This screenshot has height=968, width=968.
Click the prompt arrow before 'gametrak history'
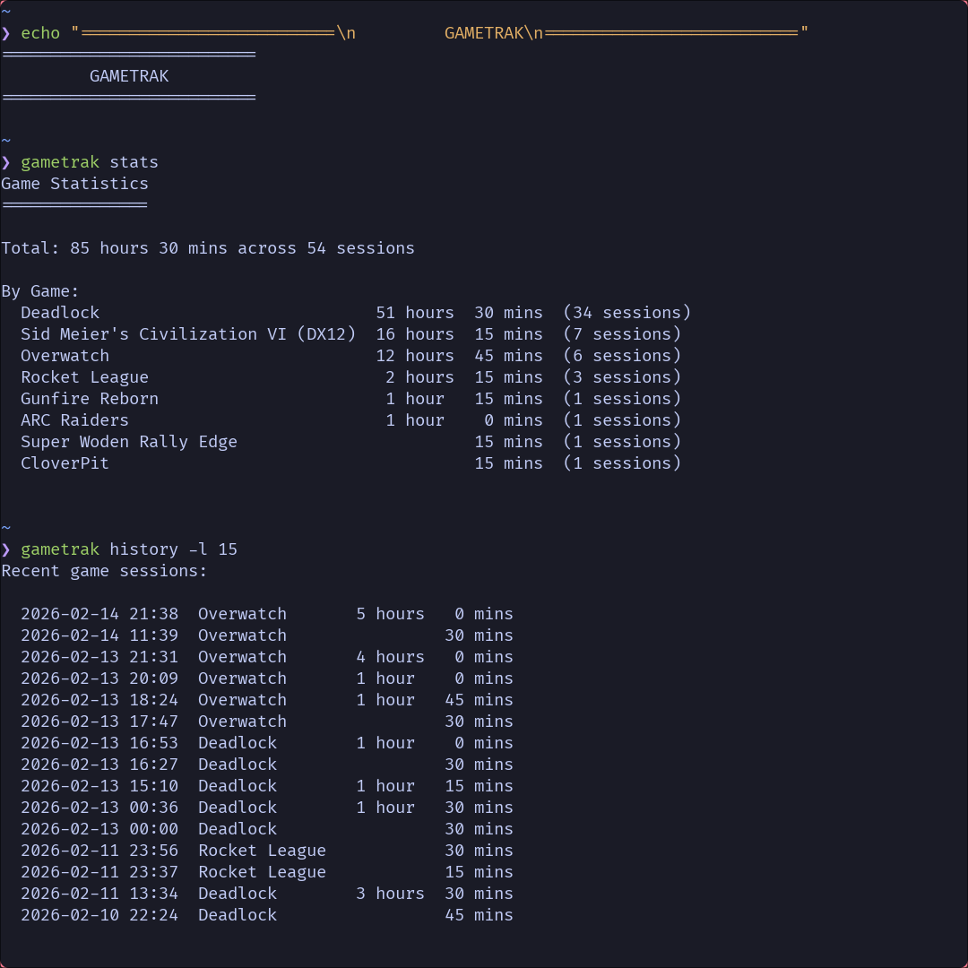click(5, 549)
